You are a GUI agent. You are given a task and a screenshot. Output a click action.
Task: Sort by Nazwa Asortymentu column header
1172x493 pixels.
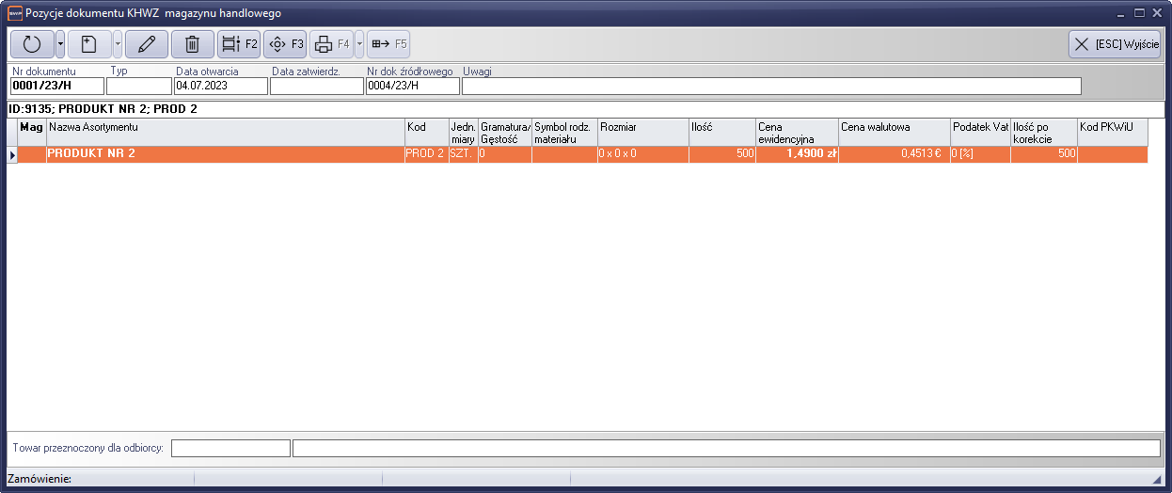(x=226, y=133)
